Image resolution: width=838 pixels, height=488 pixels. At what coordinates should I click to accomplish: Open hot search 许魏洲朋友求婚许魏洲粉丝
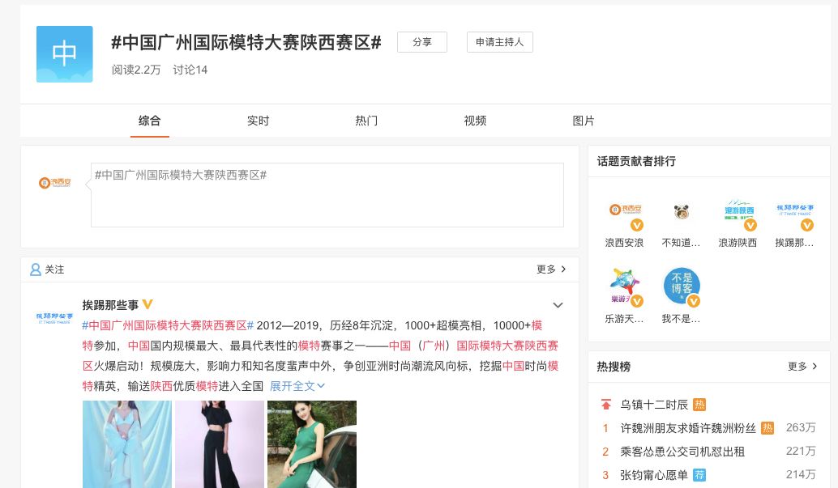coord(688,428)
